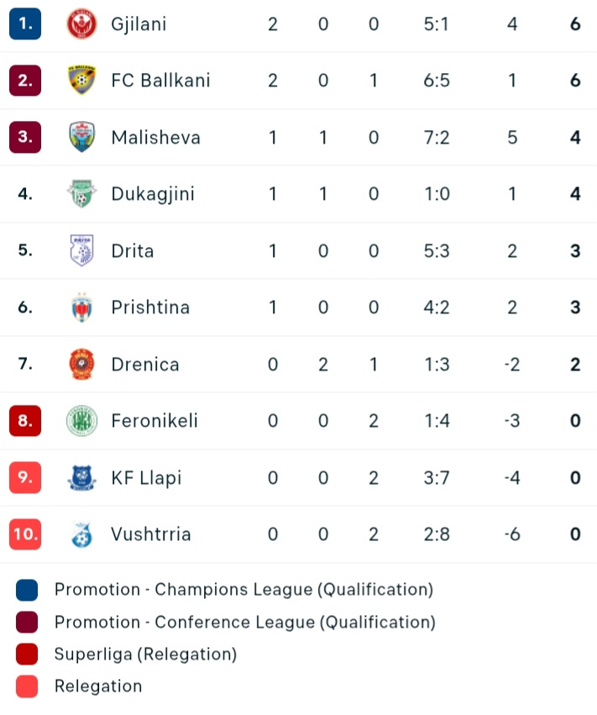Select the Prishtina team badge
The image size is (597, 715).
coord(81,307)
